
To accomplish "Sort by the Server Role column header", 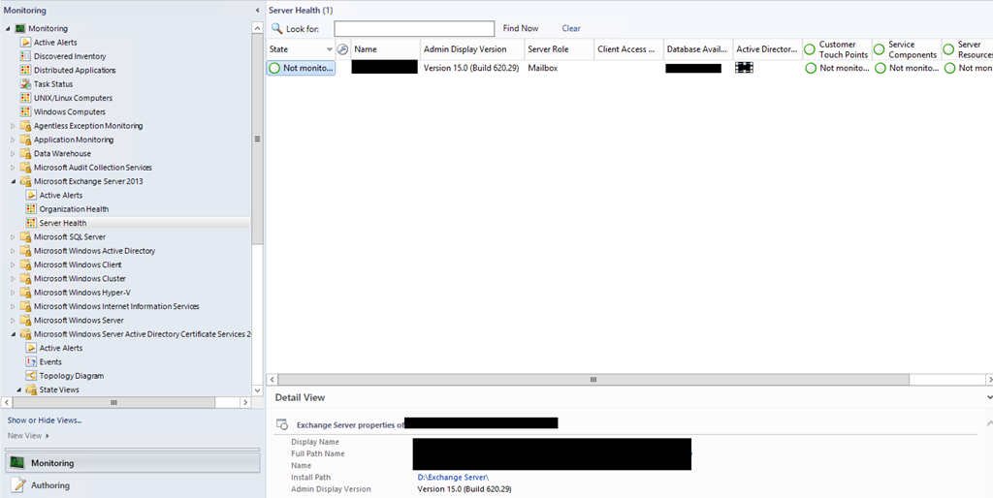I will coord(548,49).
